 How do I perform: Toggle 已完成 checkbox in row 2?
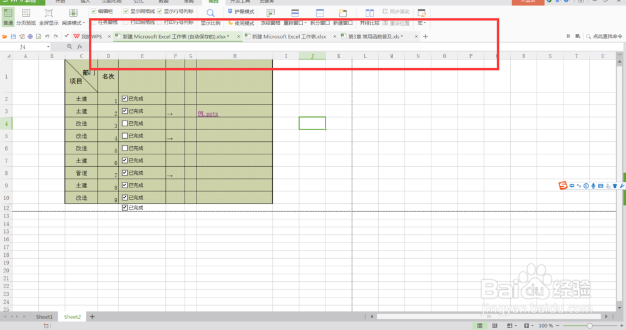(x=125, y=99)
